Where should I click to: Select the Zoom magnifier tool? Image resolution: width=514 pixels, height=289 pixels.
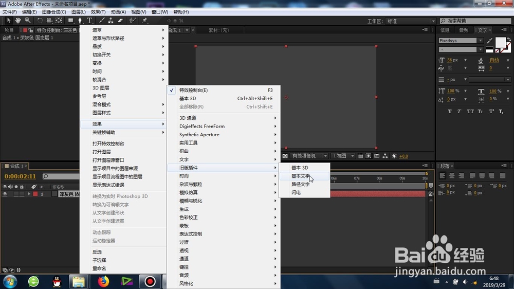[28, 21]
